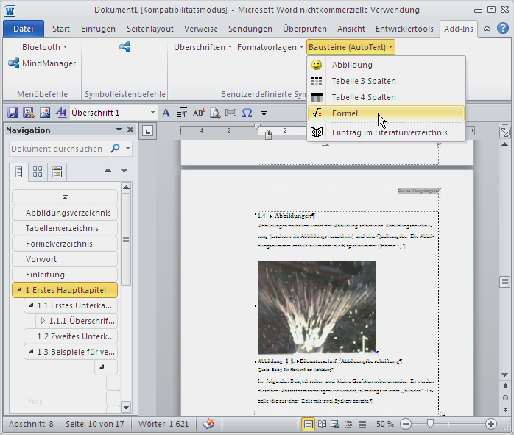Open the style box Überschrift 1 dropdown
Image resolution: width=514 pixels, height=435 pixels.
[x=152, y=113]
